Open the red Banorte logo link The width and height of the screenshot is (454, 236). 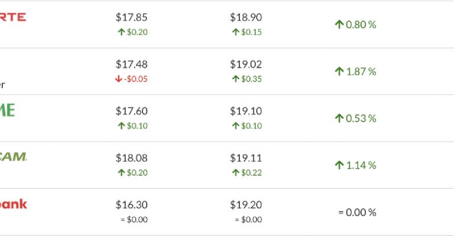12,17
